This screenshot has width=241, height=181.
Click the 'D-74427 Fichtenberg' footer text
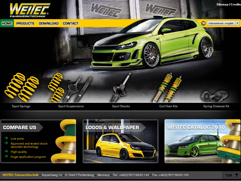(80, 175)
